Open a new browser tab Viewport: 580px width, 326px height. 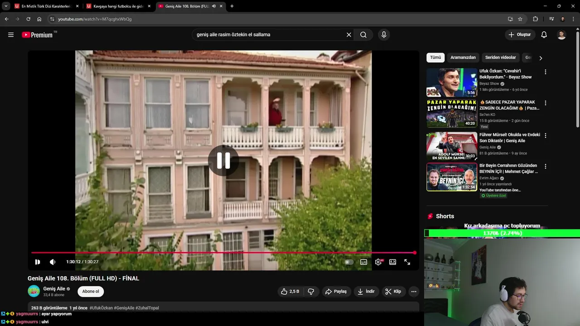[x=232, y=6]
